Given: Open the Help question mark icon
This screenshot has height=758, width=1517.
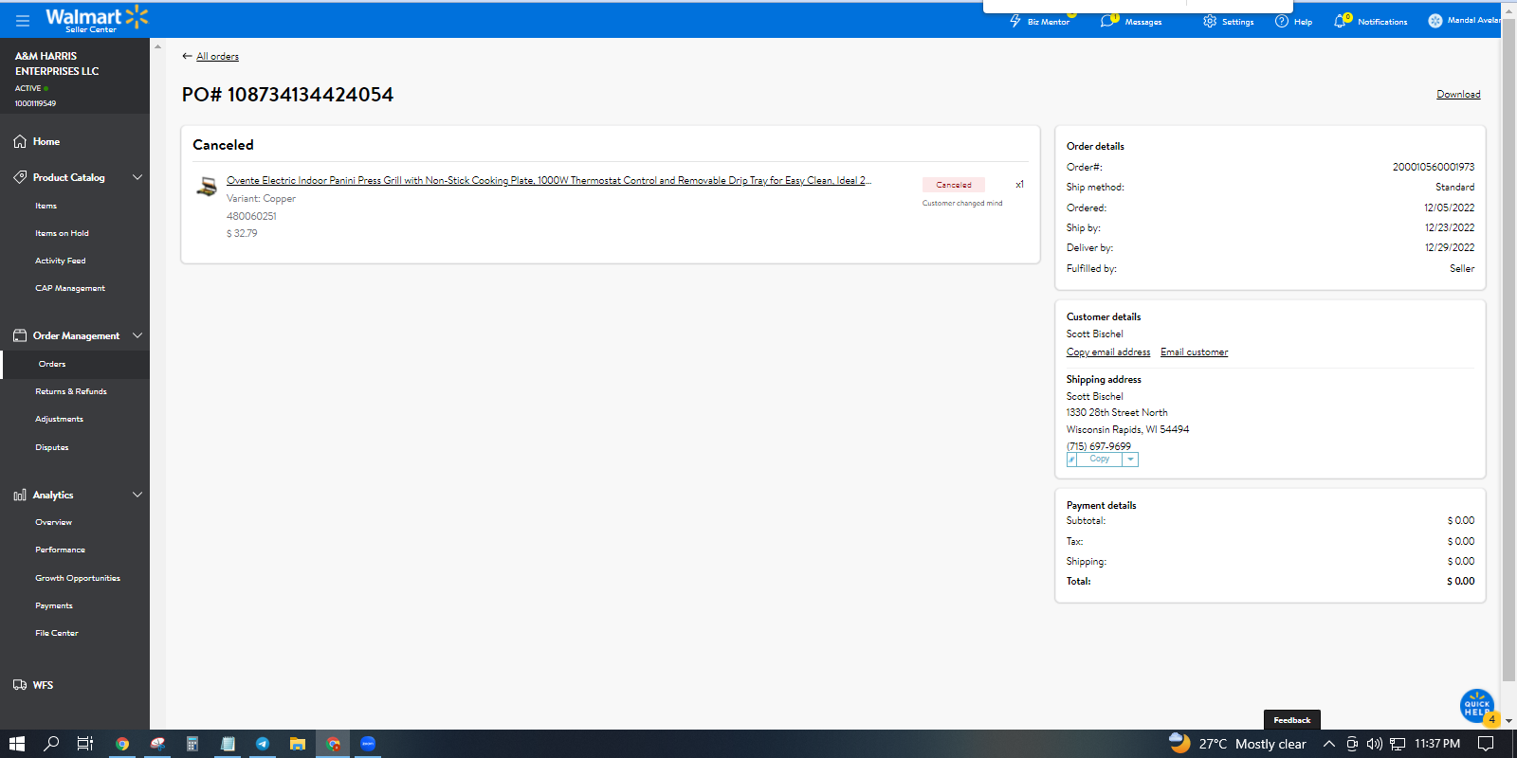Looking at the screenshot, I should click(x=1282, y=21).
